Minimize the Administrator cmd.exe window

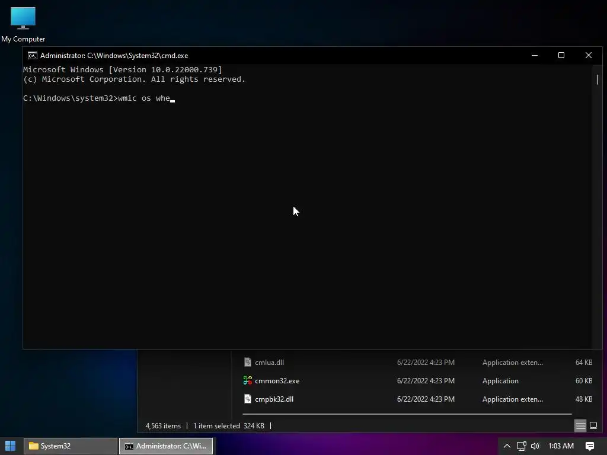pyautogui.click(x=535, y=55)
